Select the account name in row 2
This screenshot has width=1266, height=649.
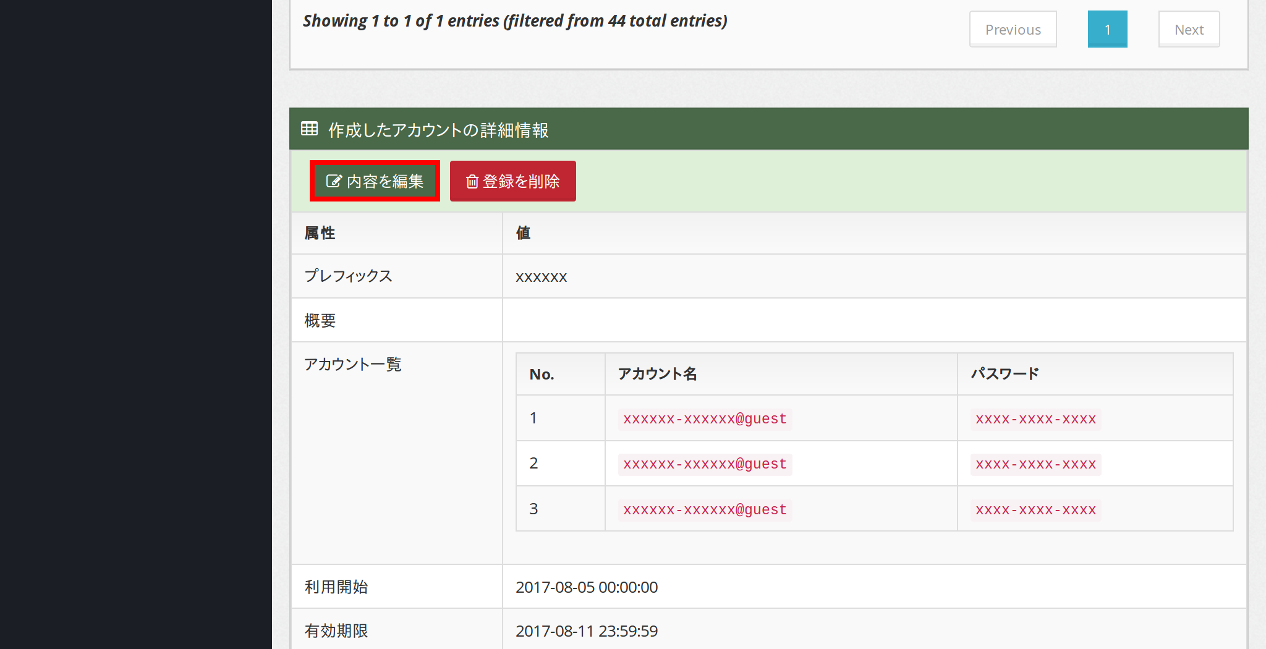[705, 464]
